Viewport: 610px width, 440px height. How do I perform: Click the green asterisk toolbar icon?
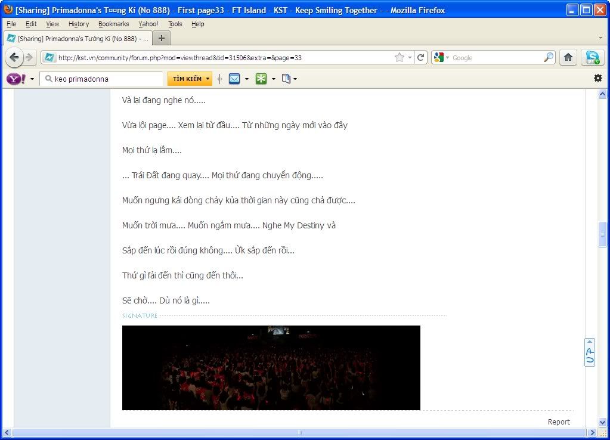pos(261,79)
